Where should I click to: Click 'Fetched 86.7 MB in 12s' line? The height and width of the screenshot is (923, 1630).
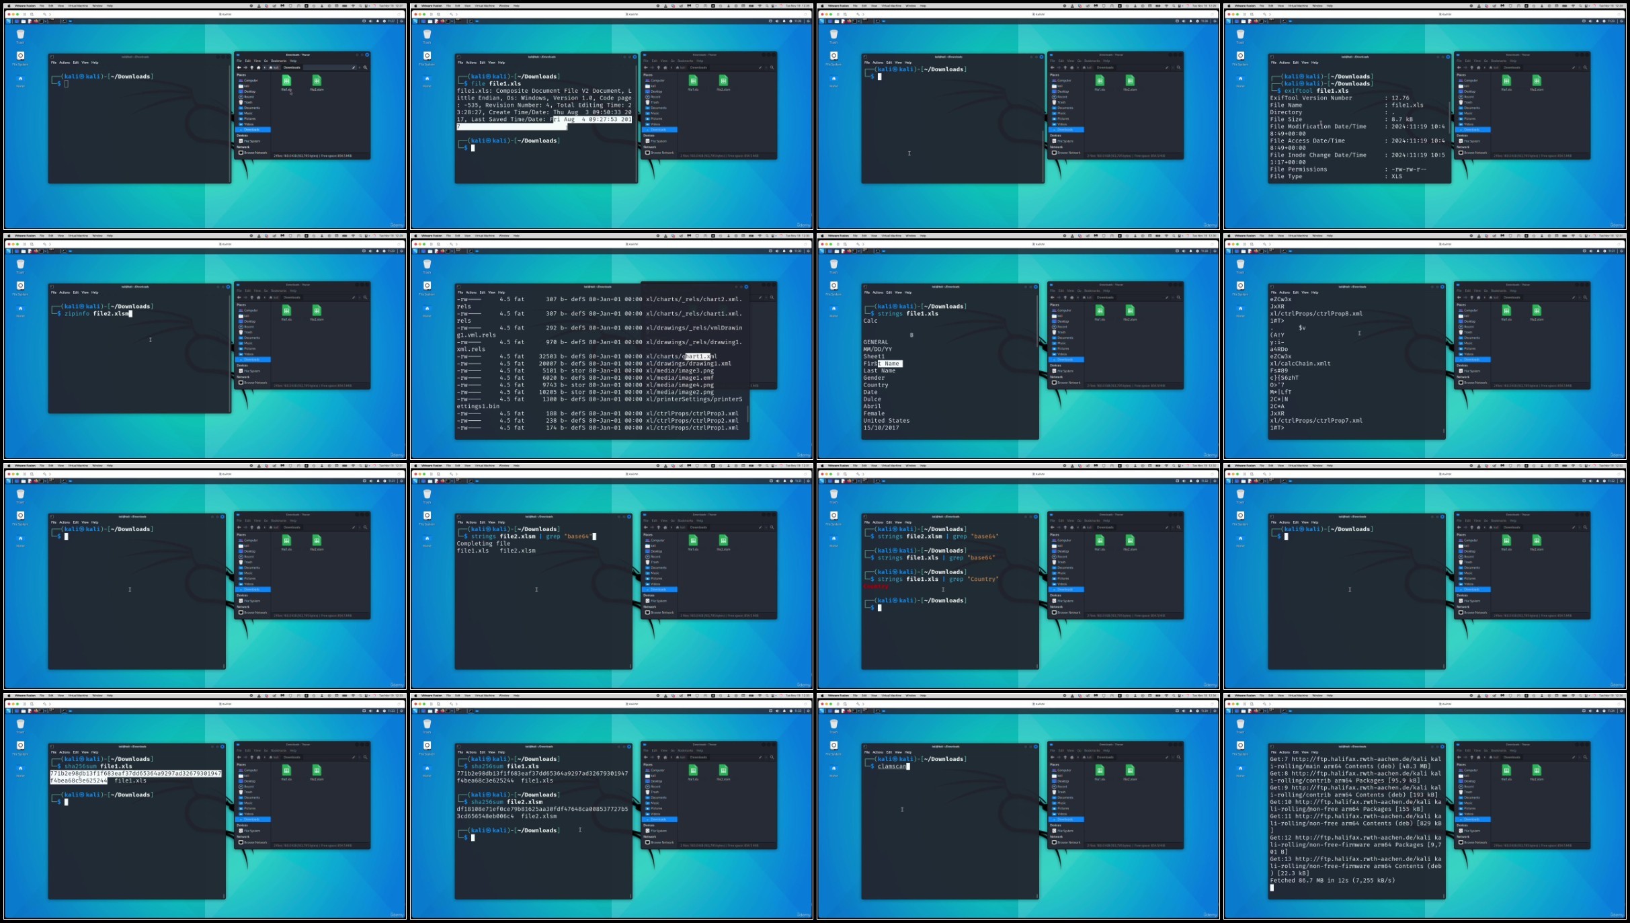coord(1332,881)
